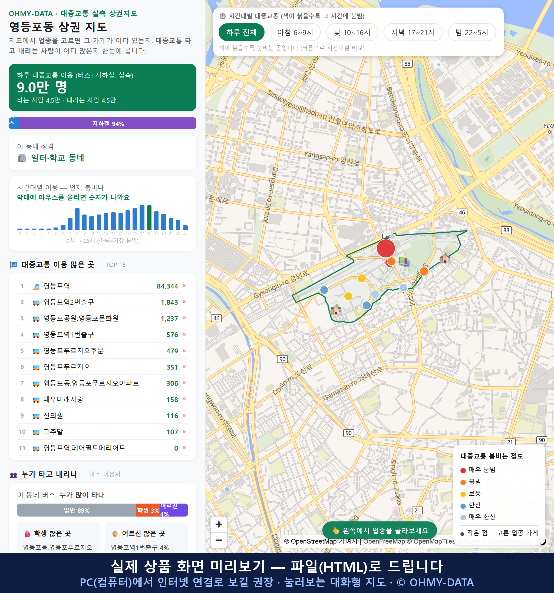The width and height of the screenshot is (554, 593).
Task: Locate 영등포푸르지오후문 via its pin icon
Action: coord(184,351)
